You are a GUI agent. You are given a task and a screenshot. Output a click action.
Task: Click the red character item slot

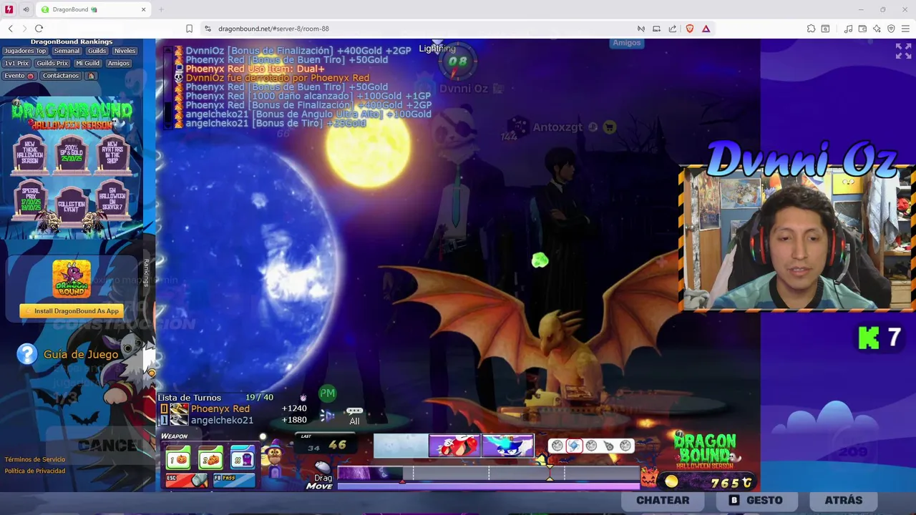tap(454, 446)
